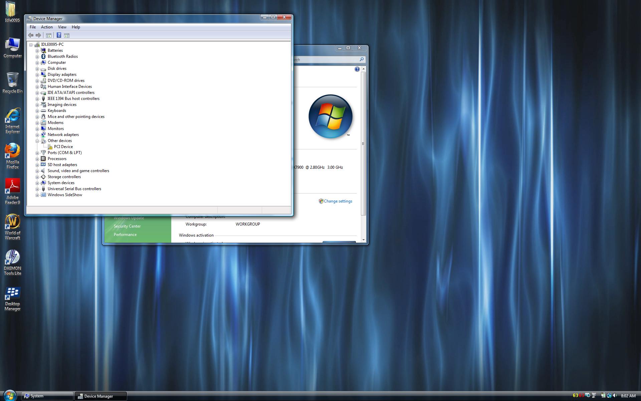Select Human Interface Devices entry
The width and height of the screenshot is (641, 401).
(69, 87)
